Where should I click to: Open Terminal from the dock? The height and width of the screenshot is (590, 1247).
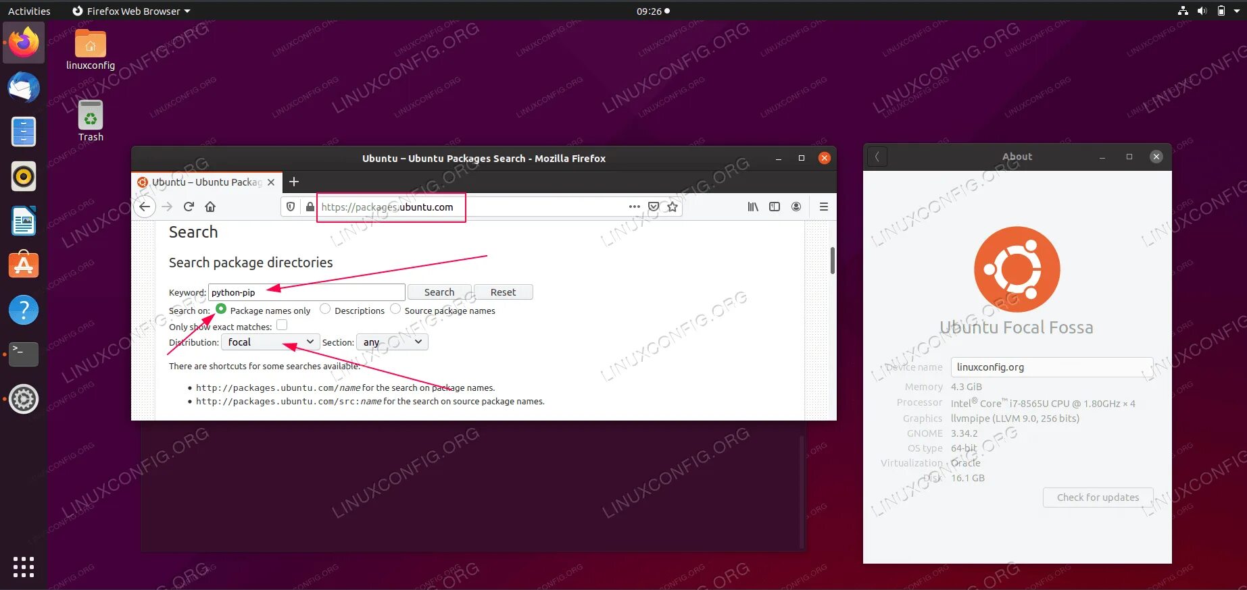coord(24,354)
